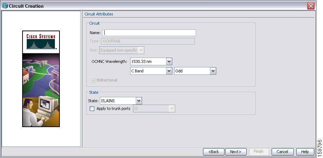Click the Help button
This screenshot has width=323, height=158.
[x=305, y=152]
